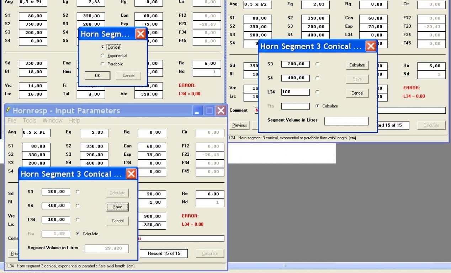Click Cancel in the lower-left conical dialog
This screenshot has height=273, width=451.
tap(117, 221)
